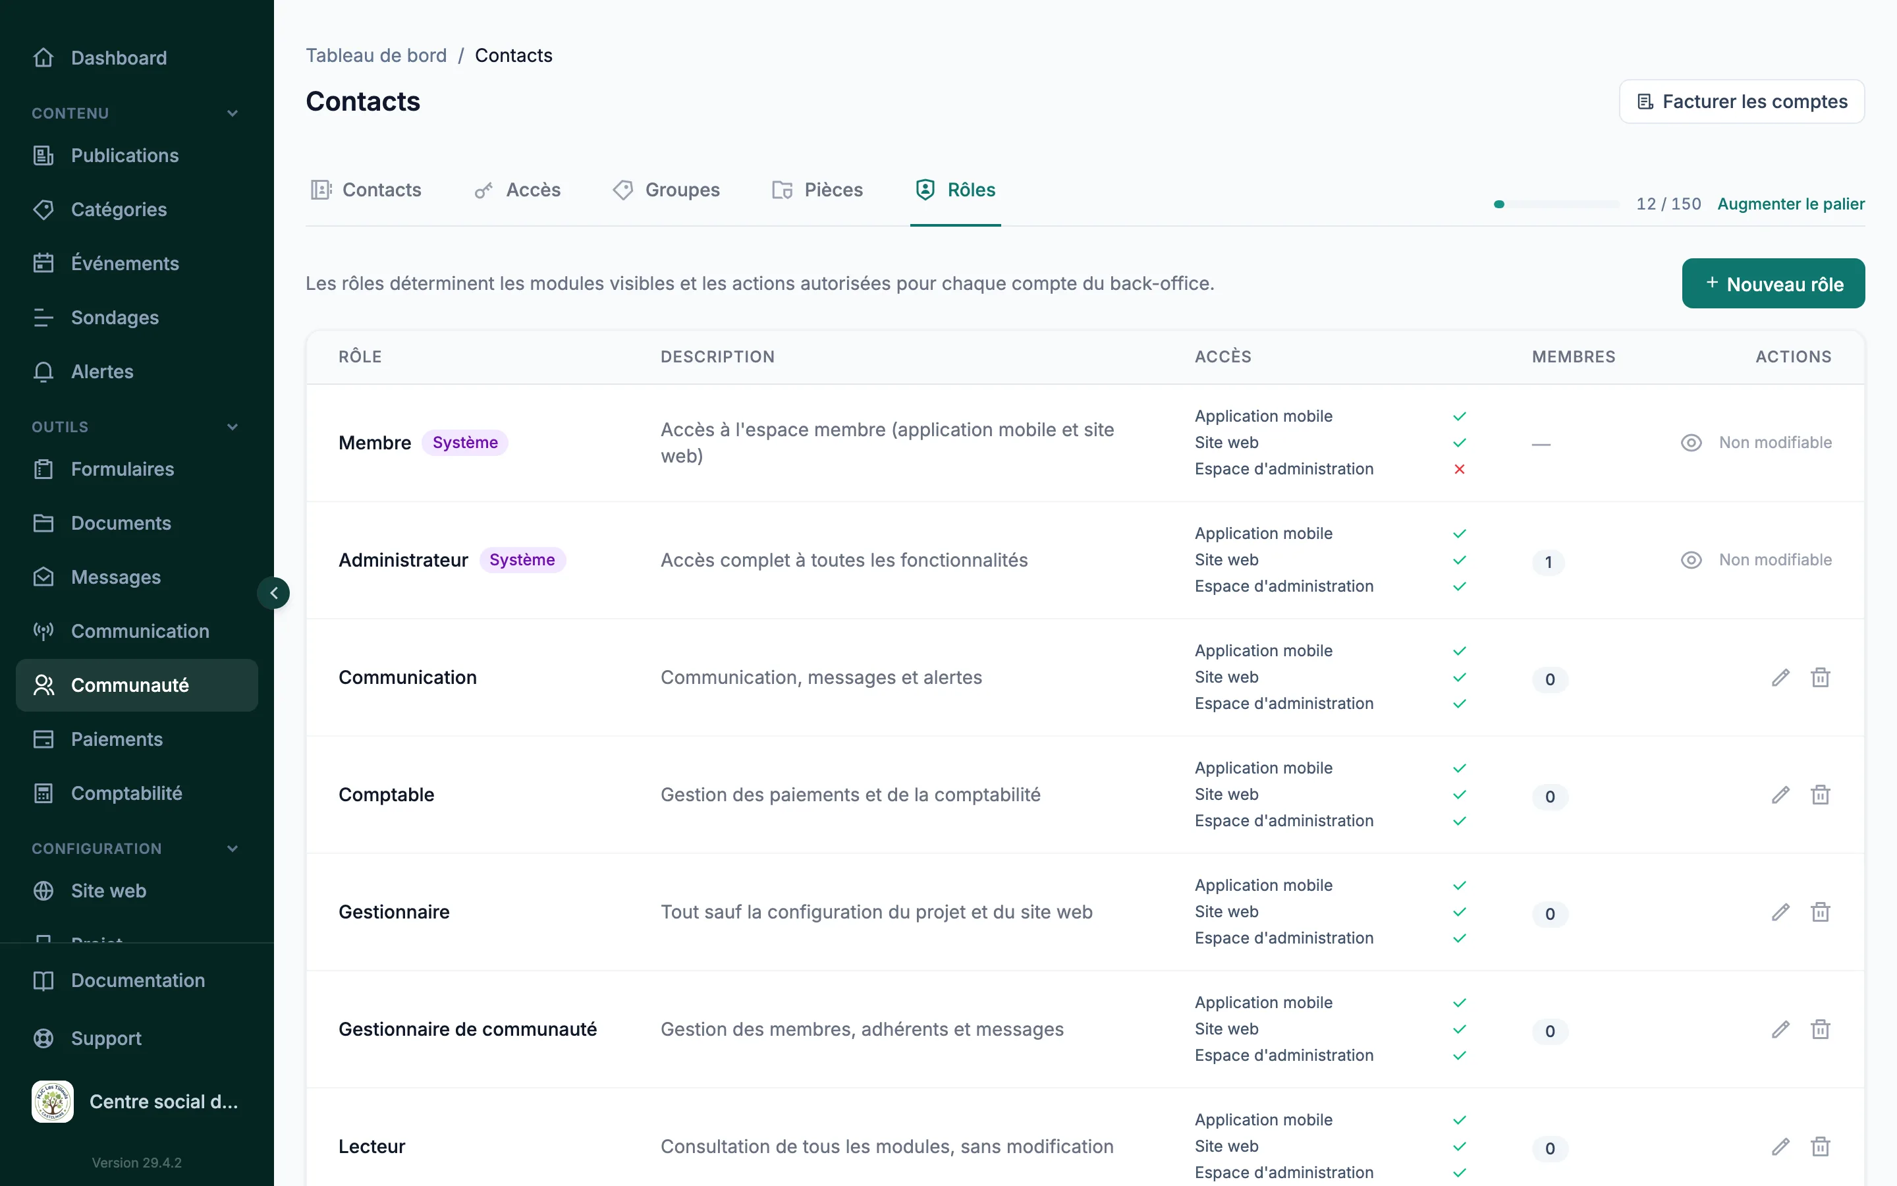Click the Alertes bell icon
1897x1186 pixels.
point(44,372)
